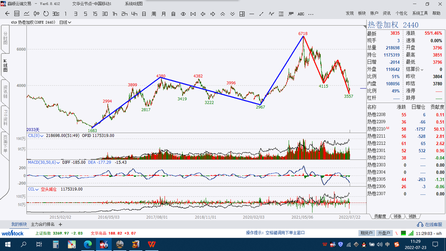Add a new tab with the plus button
This screenshot has width=446, height=251.
[x=60, y=224]
